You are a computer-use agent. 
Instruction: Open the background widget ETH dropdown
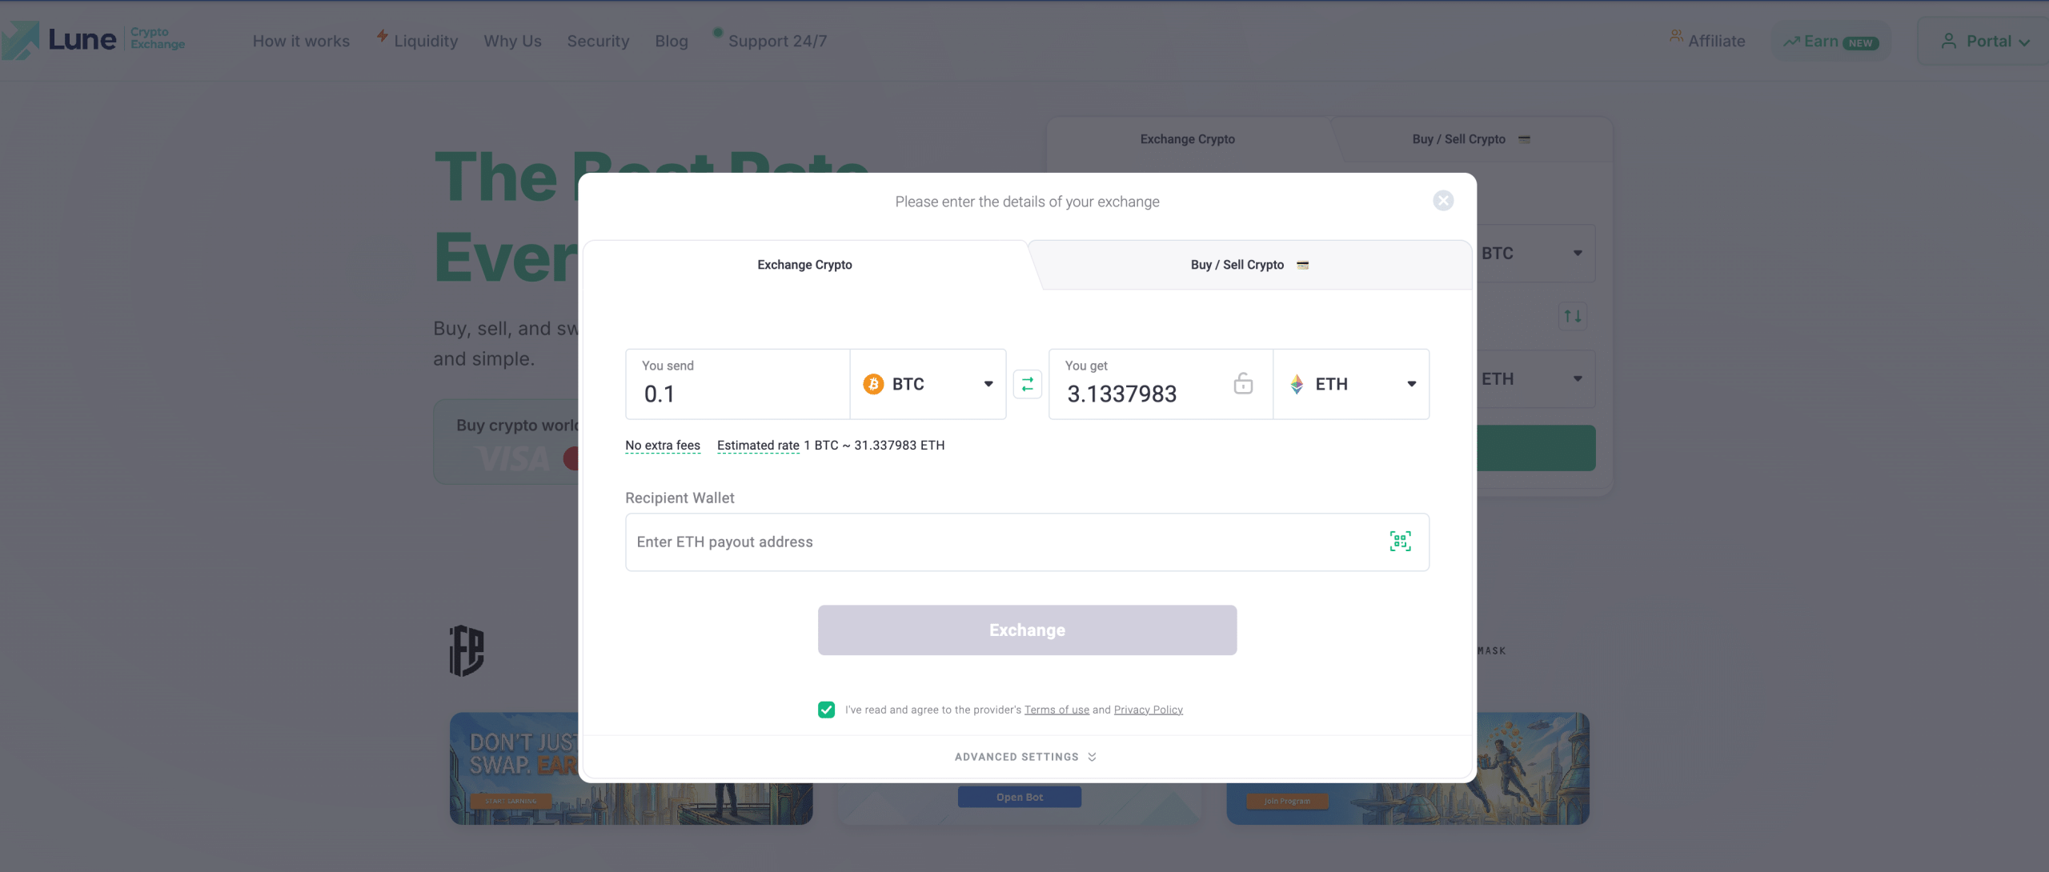(x=1535, y=379)
